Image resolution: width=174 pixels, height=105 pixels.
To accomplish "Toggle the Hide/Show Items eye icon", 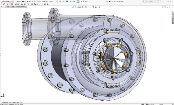I will click(90, 7).
